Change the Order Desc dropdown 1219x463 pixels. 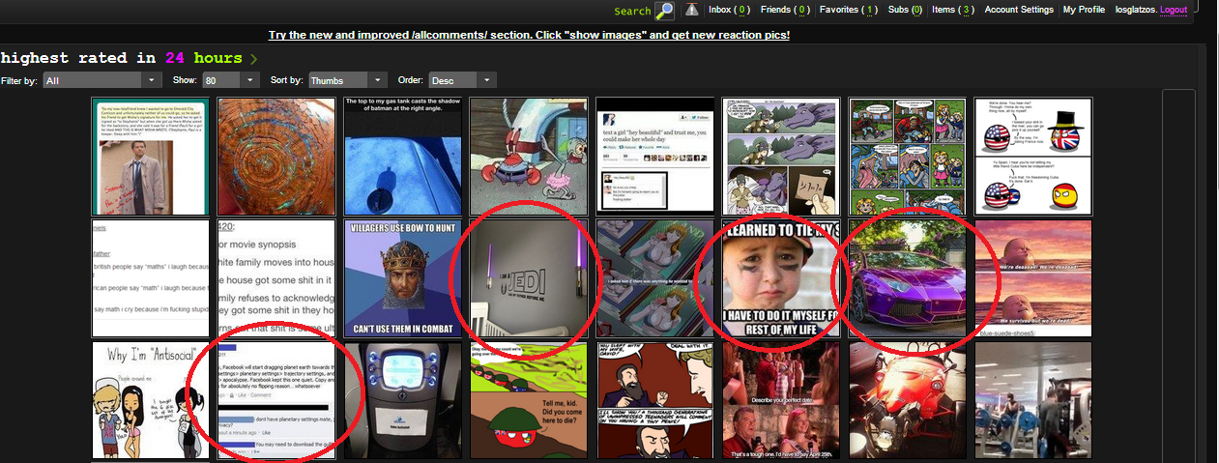(x=462, y=80)
